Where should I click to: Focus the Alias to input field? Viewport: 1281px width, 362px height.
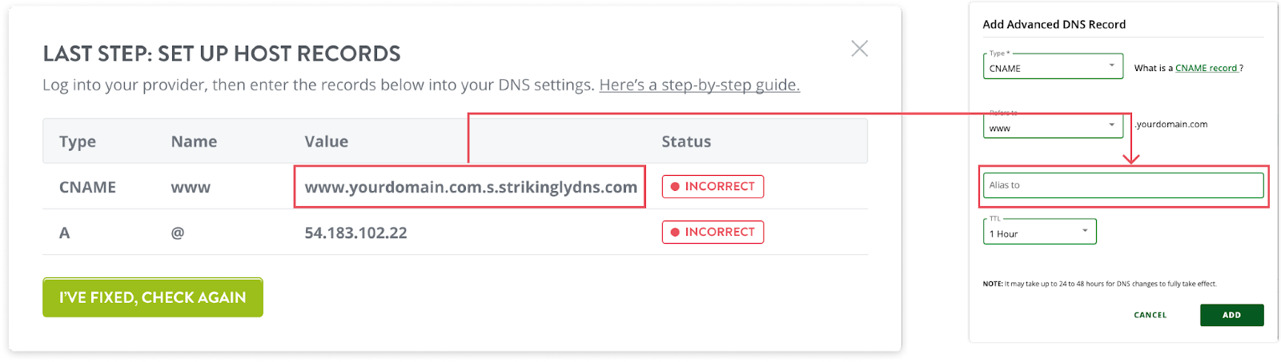[x=1123, y=185]
